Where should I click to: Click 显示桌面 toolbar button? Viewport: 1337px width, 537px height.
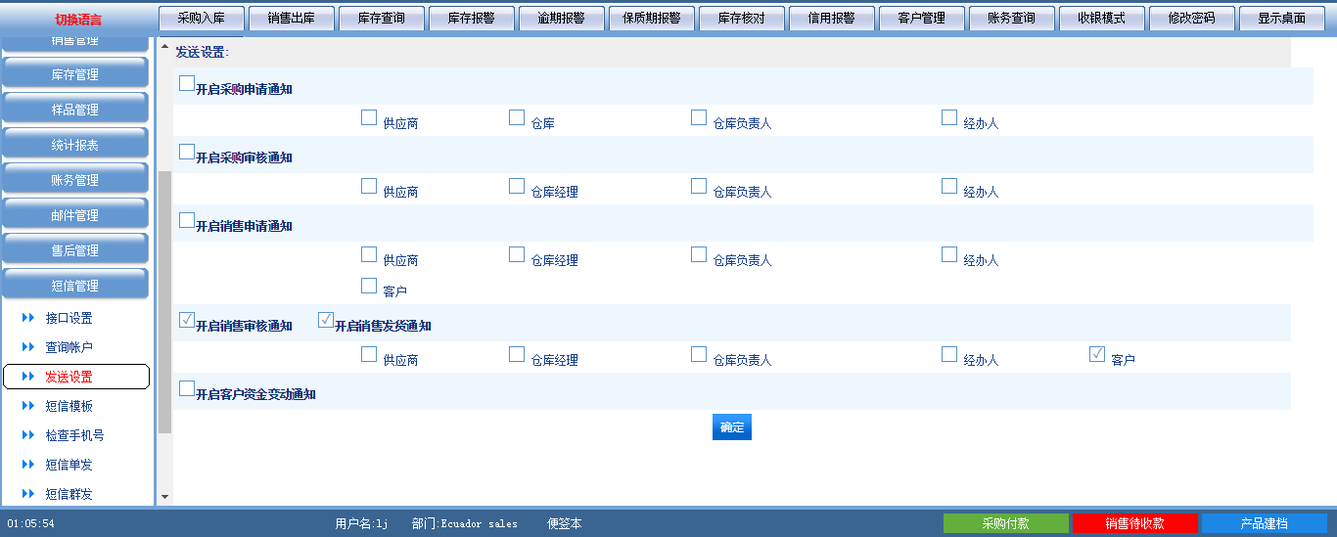pyautogui.click(x=1282, y=19)
